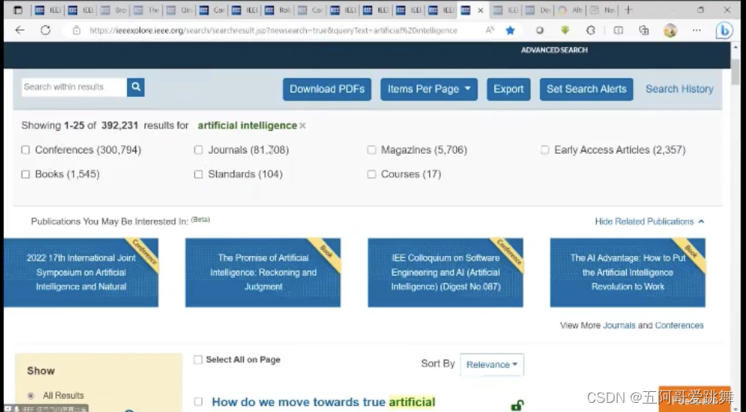746x412 pixels.
Task: Check Select All on Page
Action: [198, 360]
